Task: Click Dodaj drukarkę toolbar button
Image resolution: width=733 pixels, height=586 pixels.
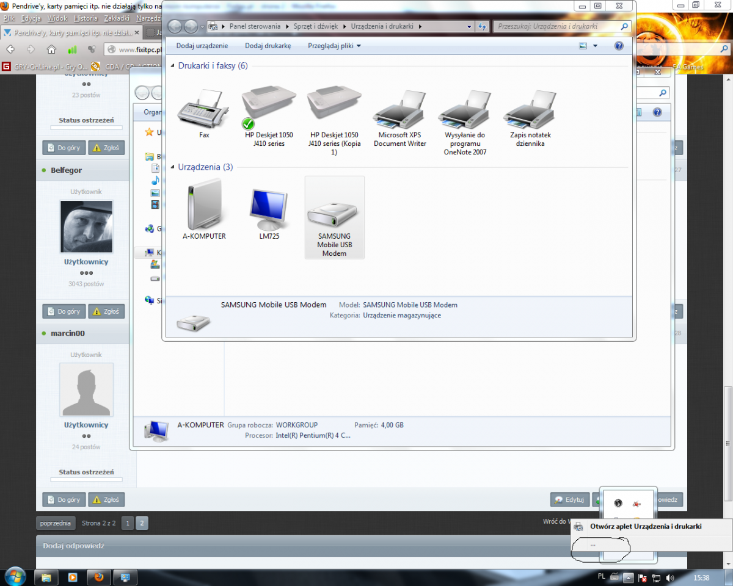Action: pos(268,46)
